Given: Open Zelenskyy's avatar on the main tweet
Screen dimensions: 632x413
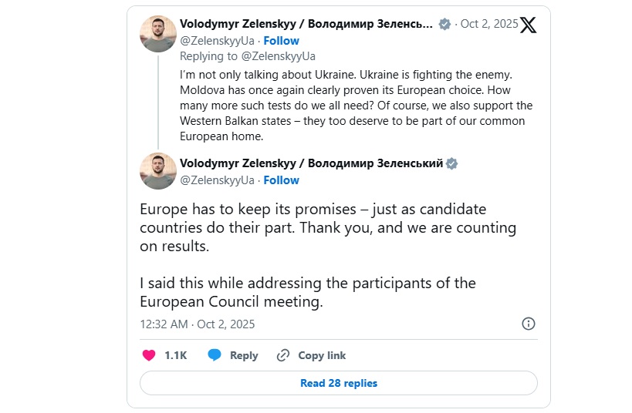Looking at the screenshot, I should pos(158,171).
